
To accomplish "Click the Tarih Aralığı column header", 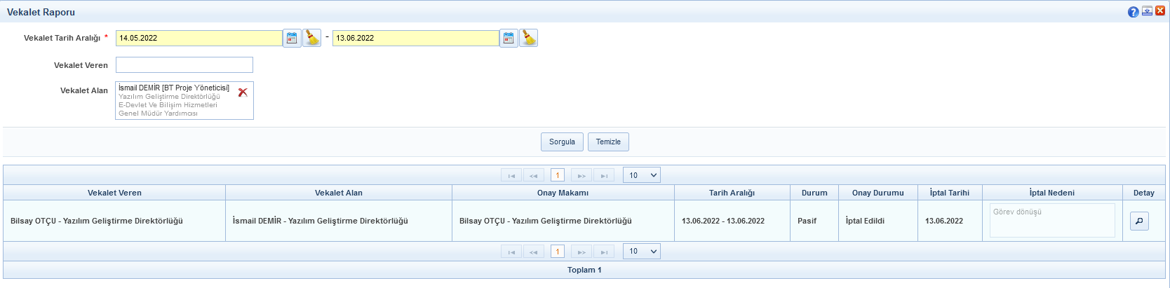I will tap(732, 193).
